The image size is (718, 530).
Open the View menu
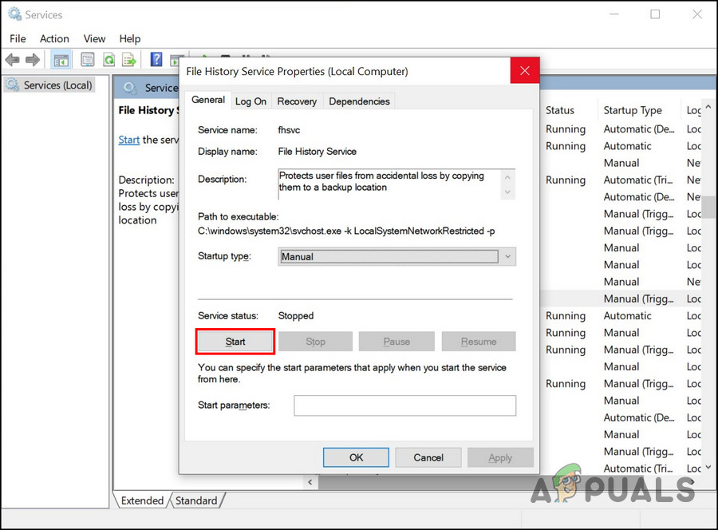coord(94,39)
